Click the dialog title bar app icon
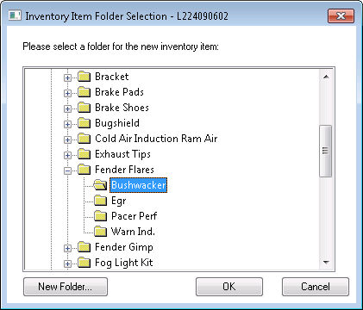 click(15, 15)
